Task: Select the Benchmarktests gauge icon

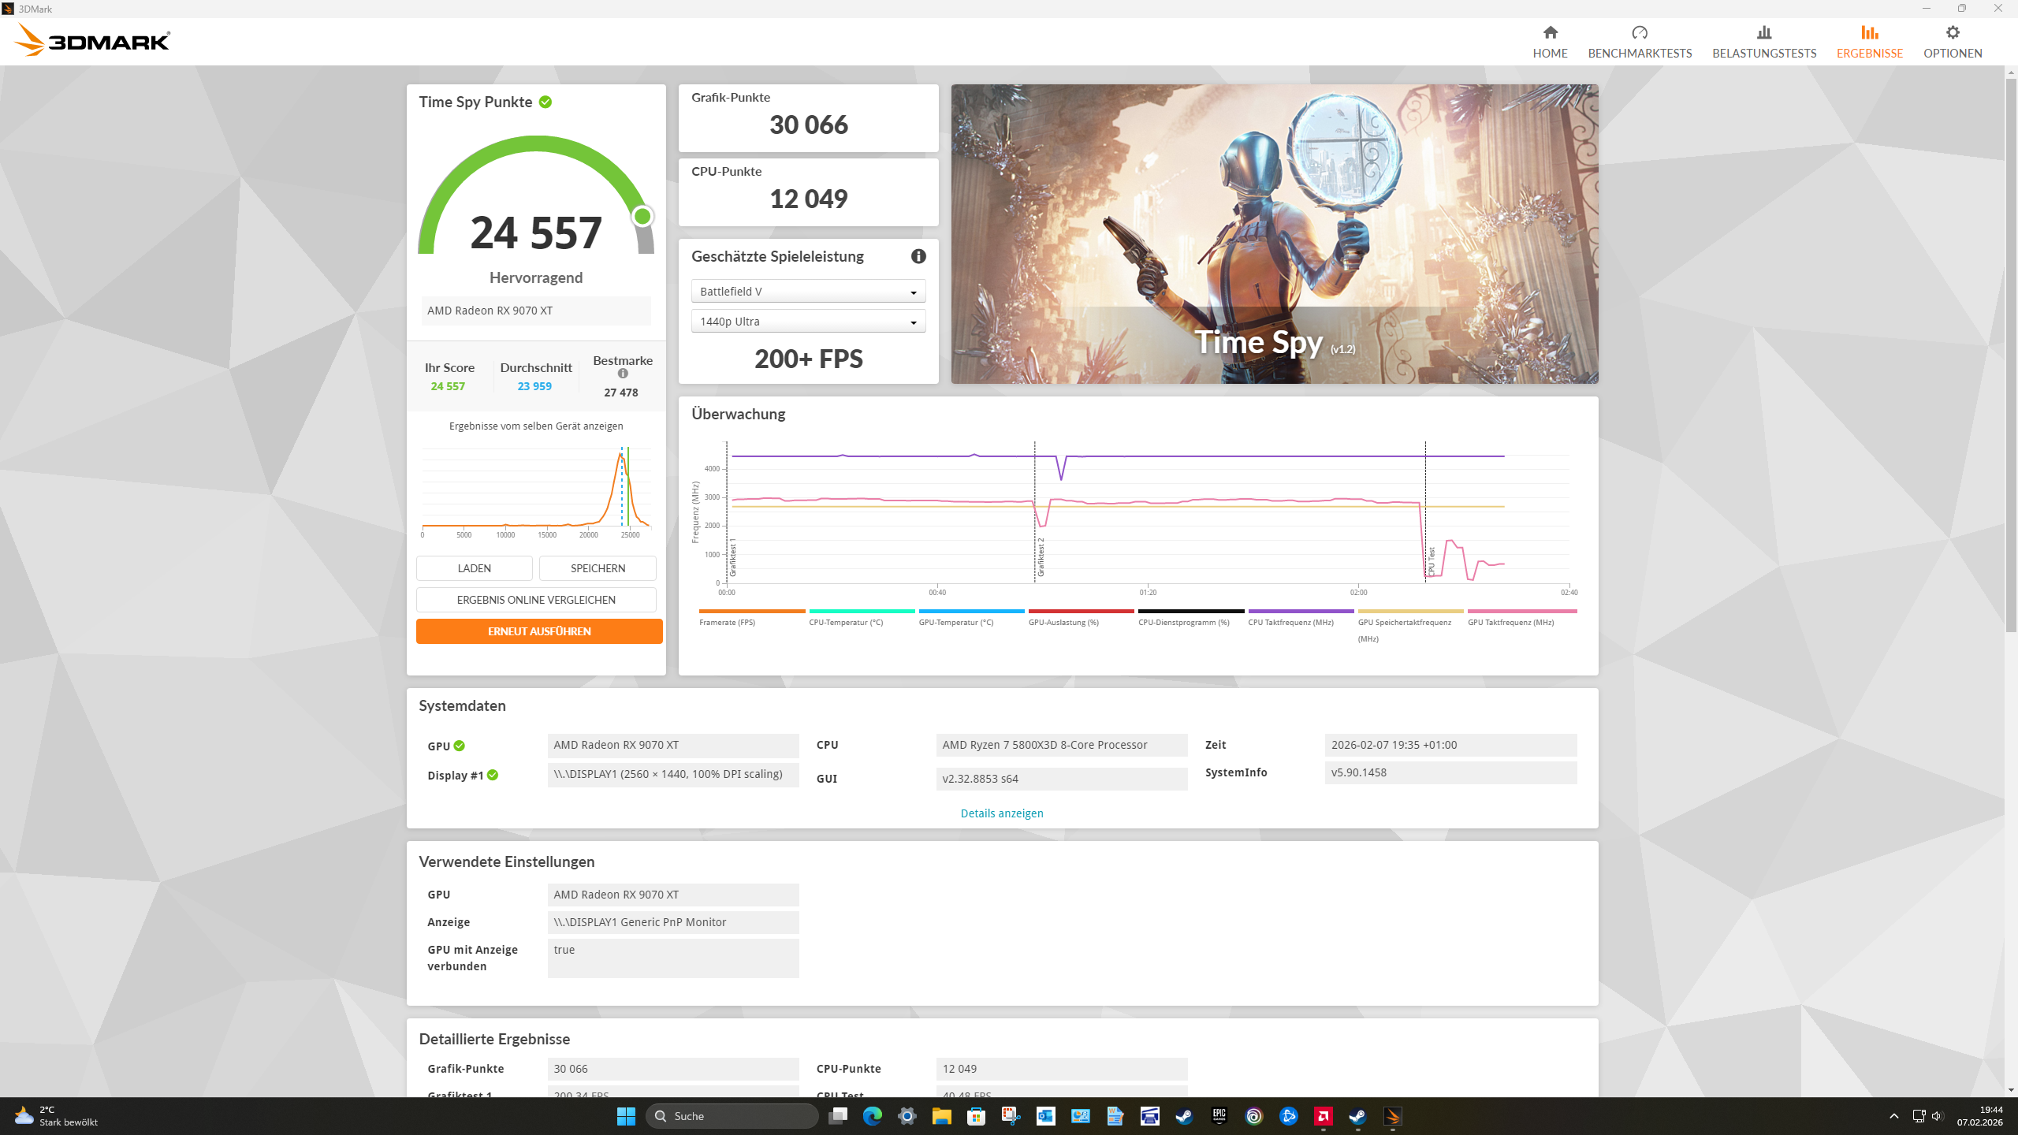Action: tap(1640, 33)
